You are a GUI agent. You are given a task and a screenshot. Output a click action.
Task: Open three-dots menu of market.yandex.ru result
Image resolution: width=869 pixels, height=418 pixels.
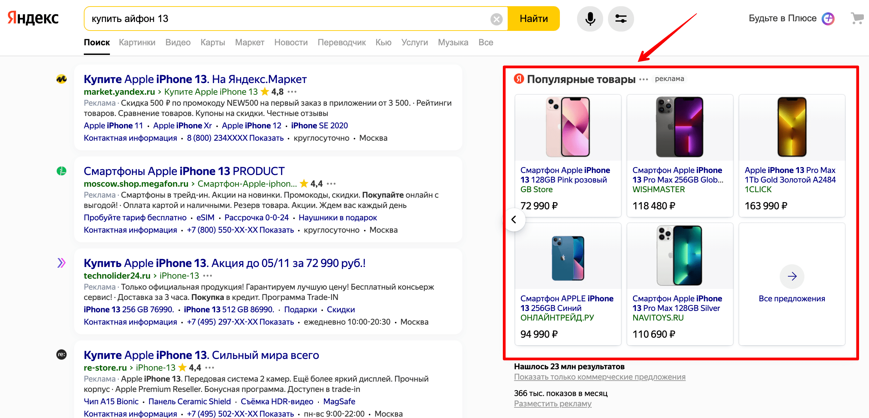(292, 92)
